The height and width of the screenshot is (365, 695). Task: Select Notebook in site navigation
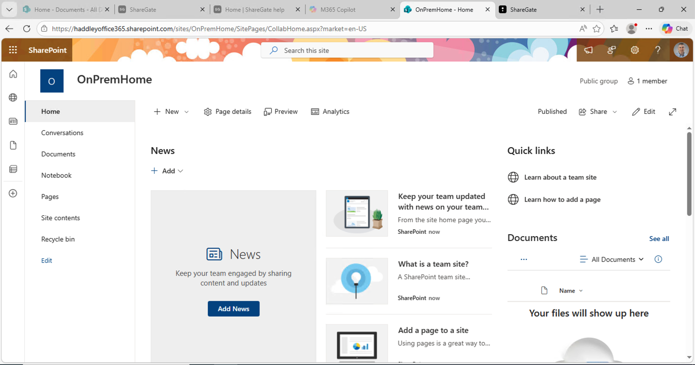(x=56, y=175)
